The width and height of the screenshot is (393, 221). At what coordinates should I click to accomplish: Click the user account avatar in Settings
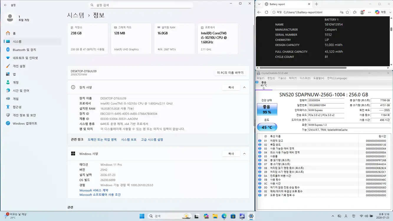tap(10, 18)
